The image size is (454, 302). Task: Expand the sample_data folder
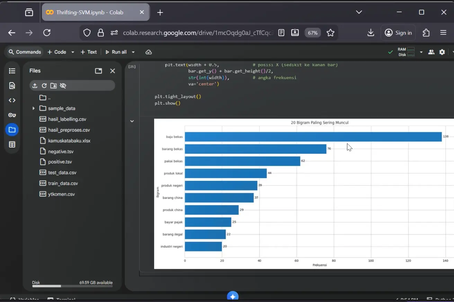[x=33, y=108]
